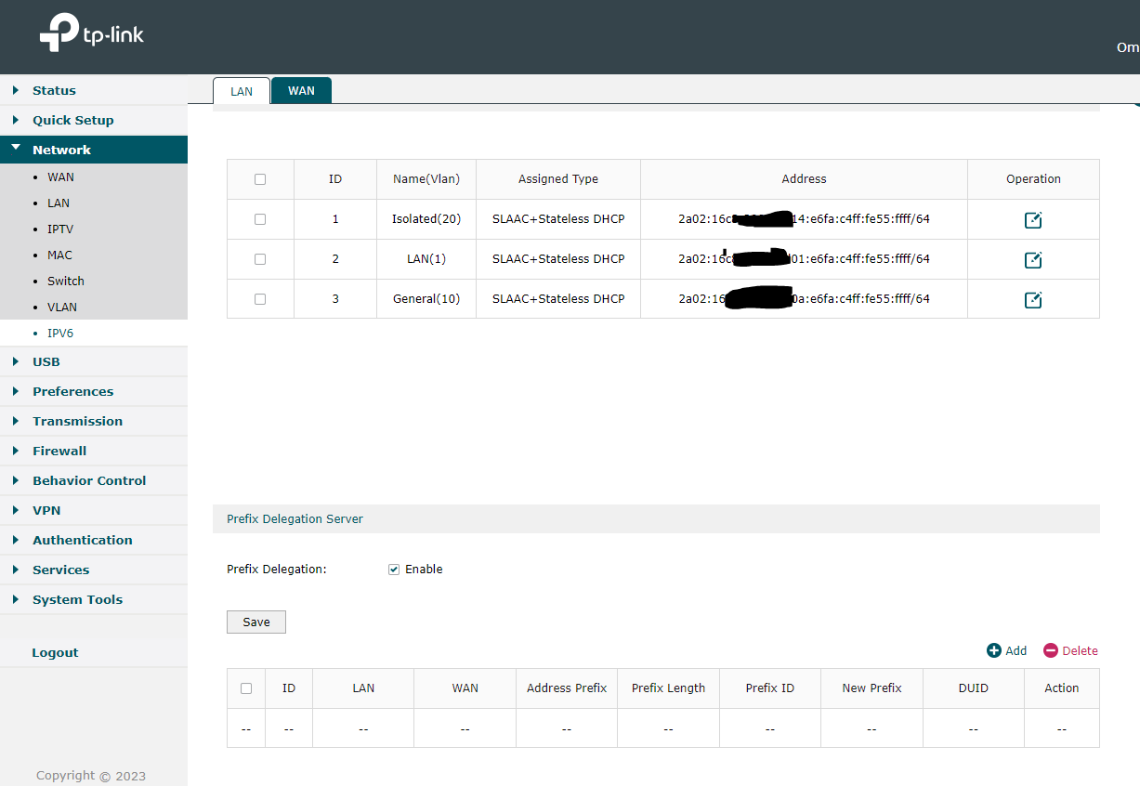Screen dimensions: 1140x786
Task: Open the Quick Setup section
Action: click(x=73, y=120)
